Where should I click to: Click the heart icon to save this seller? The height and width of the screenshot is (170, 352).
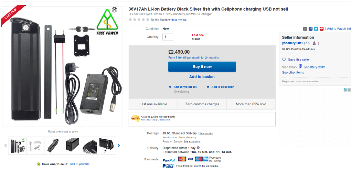[284, 60]
